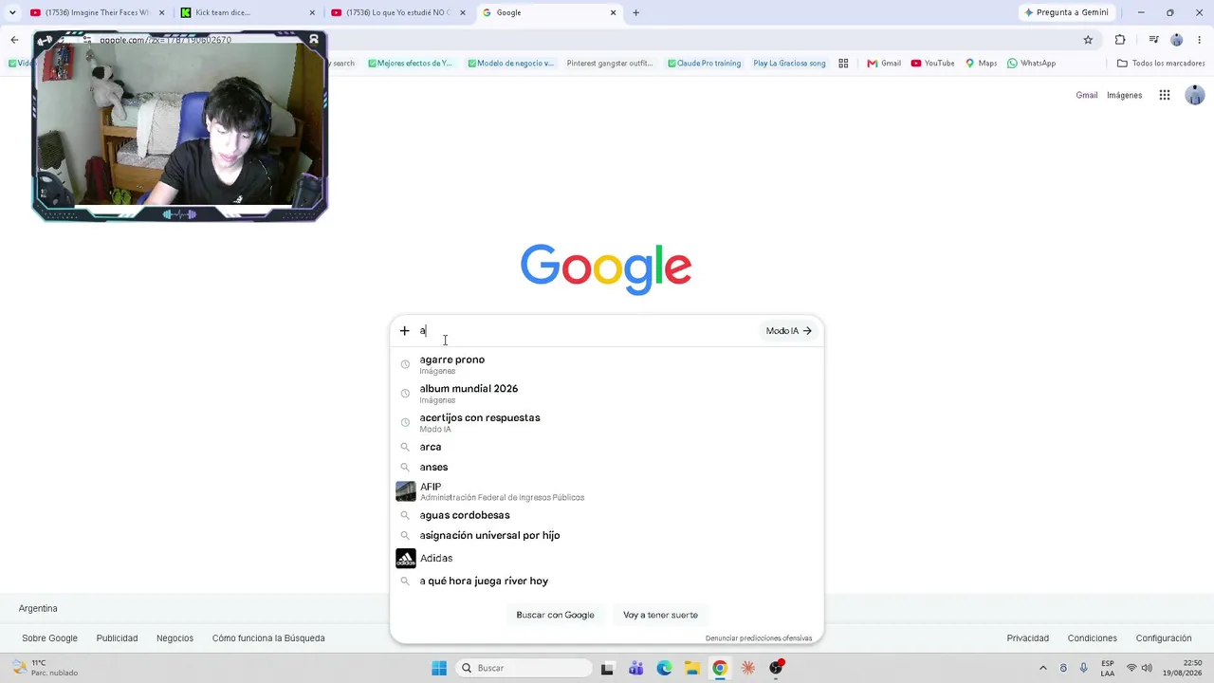The image size is (1214, 683).
Task: Open the Chrome profile avatar in toolbar
Action: coord(1177,40)
